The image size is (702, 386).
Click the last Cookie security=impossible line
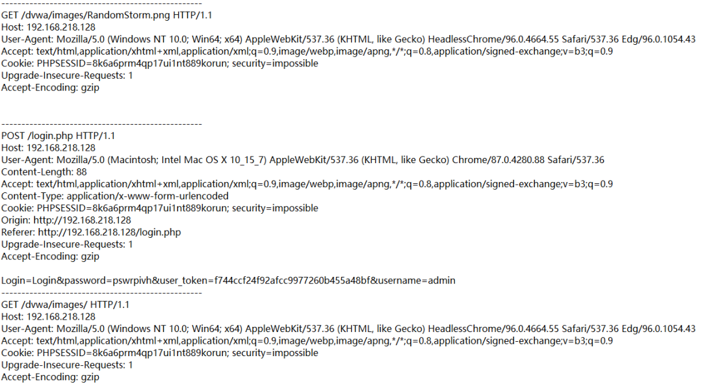point(160,354)
